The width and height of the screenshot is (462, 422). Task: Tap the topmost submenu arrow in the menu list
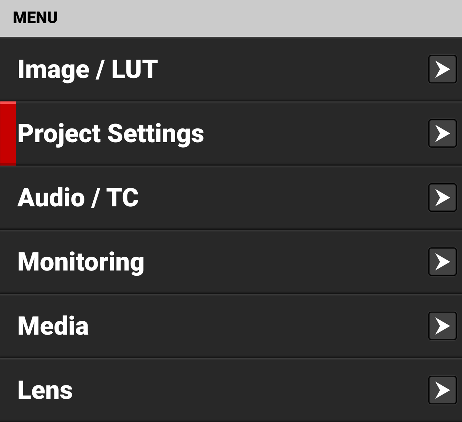pyautogui.click(x=442, y=69)
